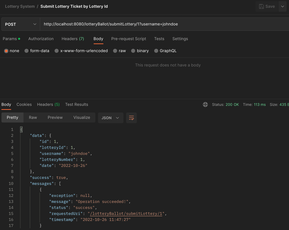Viewport: 289px width, 230px height.
Task: Click the "Operation succeeded!" message value
Action: pos(102,202)
